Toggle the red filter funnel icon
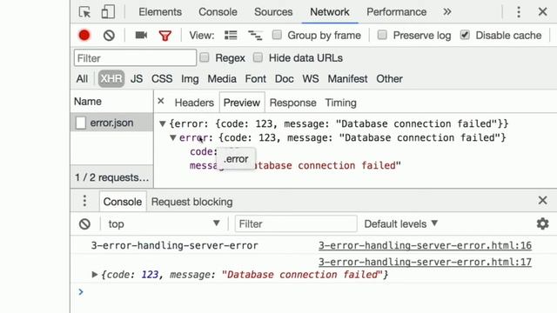The width and height of the screenshot is (557, 313). 165,36
